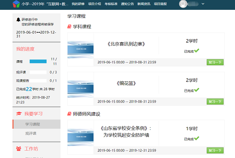Click the bell notification icon
Screen dimensions: 235x158
(x=18, y=19)
